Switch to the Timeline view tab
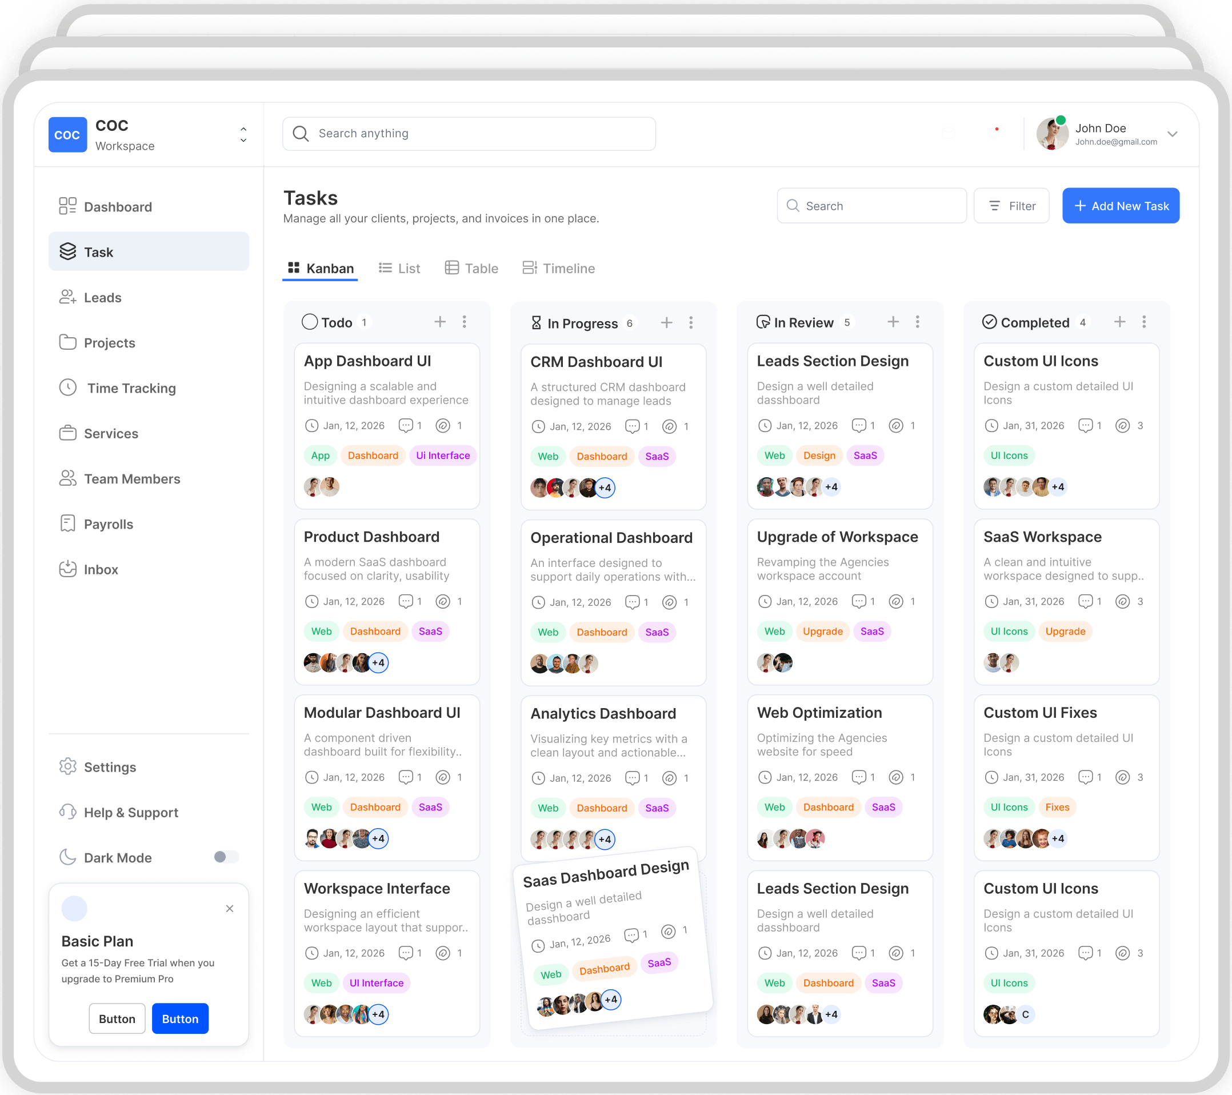 558,269
